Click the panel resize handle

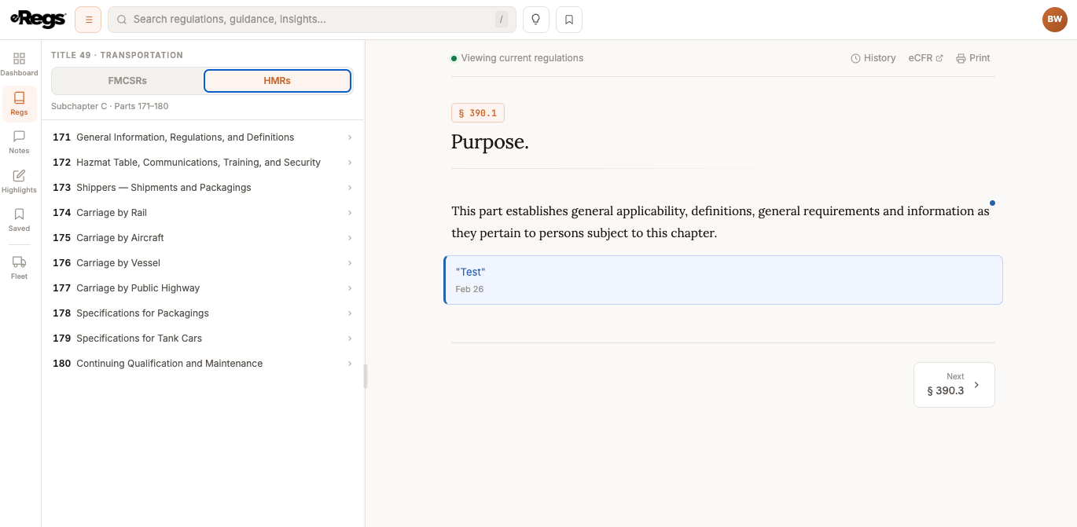coord(365,376)
